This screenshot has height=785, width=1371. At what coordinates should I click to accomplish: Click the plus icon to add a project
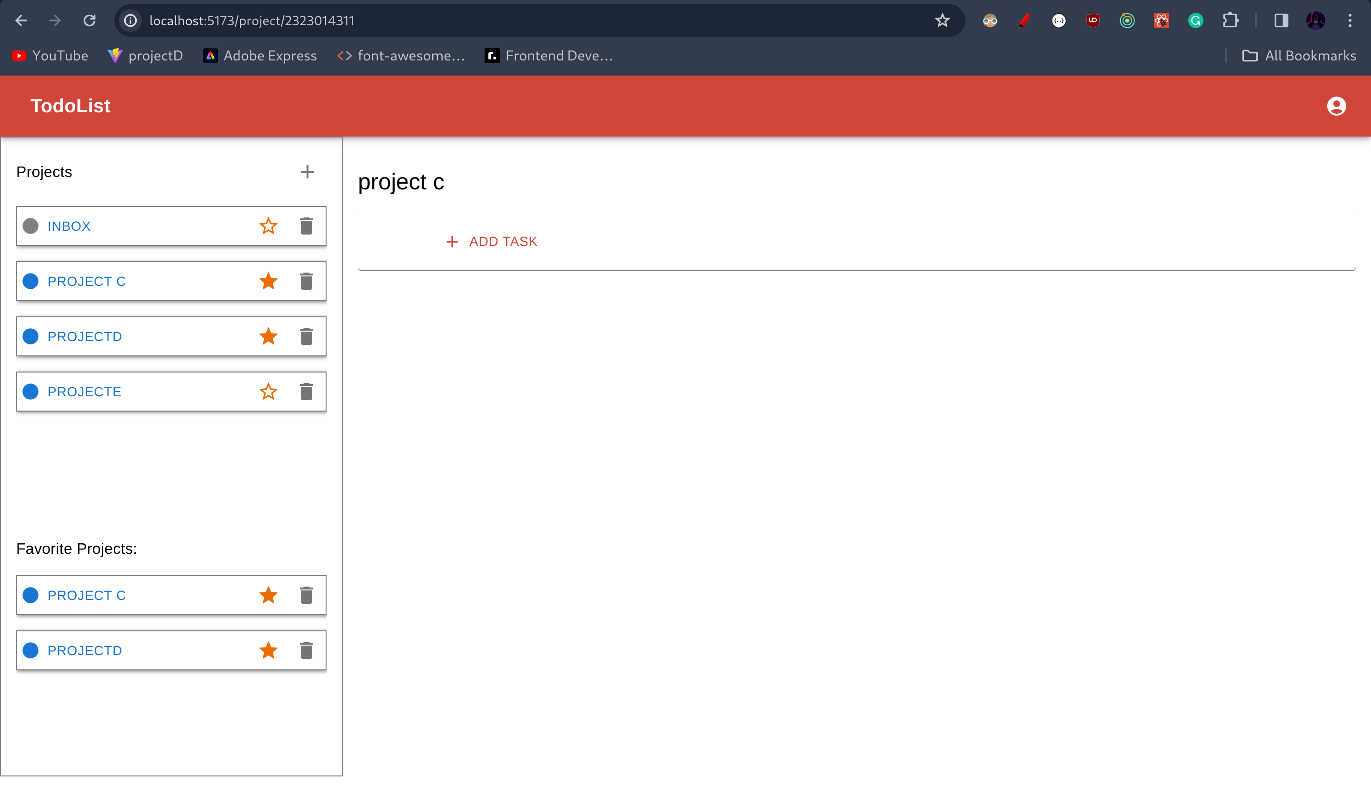click(307, 172)
